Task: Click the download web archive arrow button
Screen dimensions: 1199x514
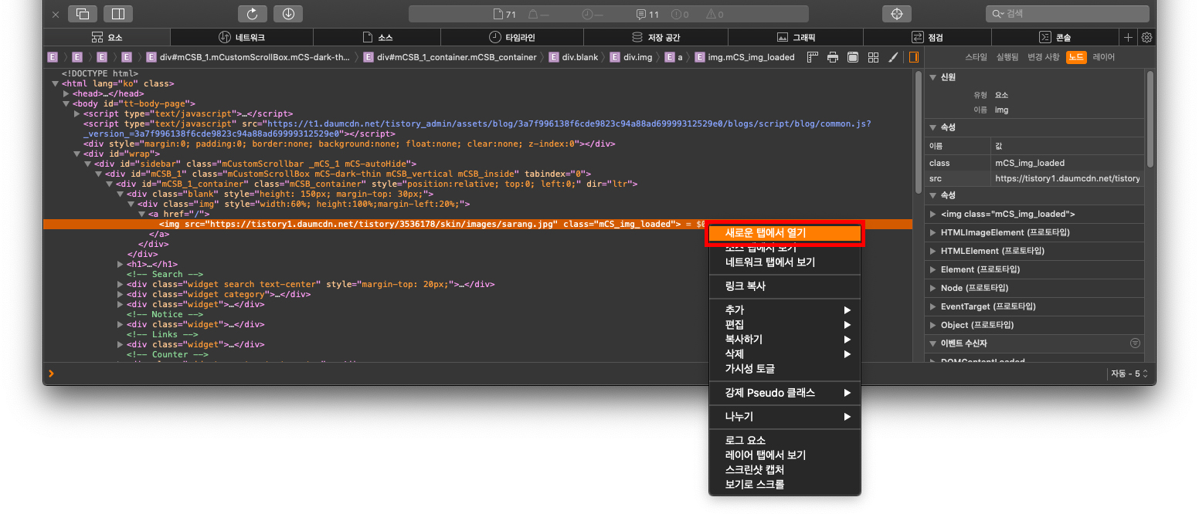Action: point(287,14)
